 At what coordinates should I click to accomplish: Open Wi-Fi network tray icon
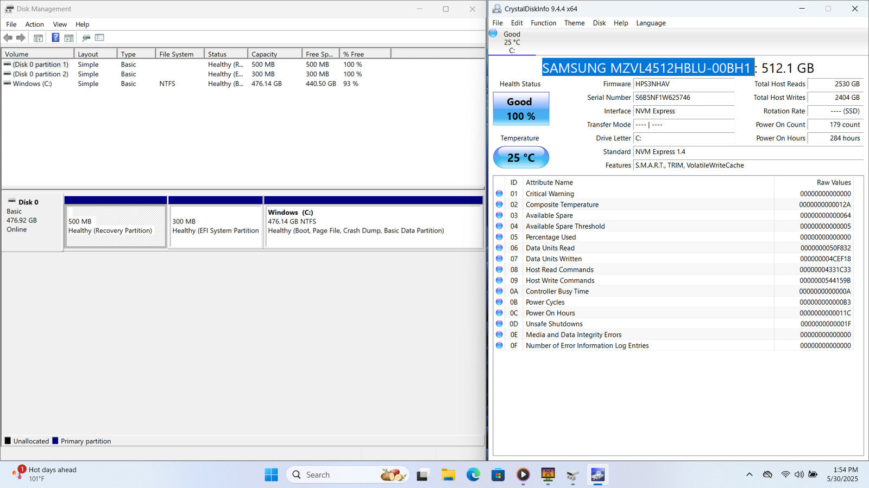pos(785,474)
